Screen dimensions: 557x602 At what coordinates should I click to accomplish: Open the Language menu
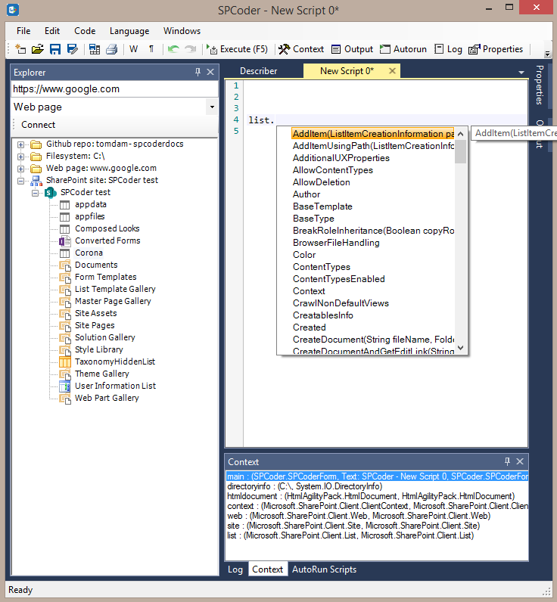pyautogui.click(x=129, y=31)
